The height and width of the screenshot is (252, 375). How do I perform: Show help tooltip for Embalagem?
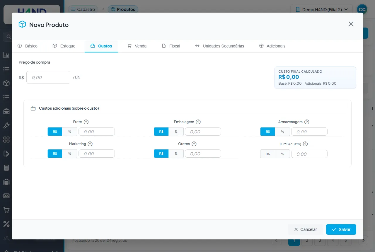198,122
